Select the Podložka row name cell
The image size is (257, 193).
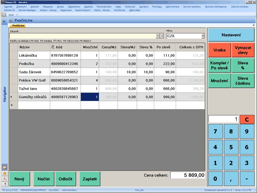click(x=34, y=64)
